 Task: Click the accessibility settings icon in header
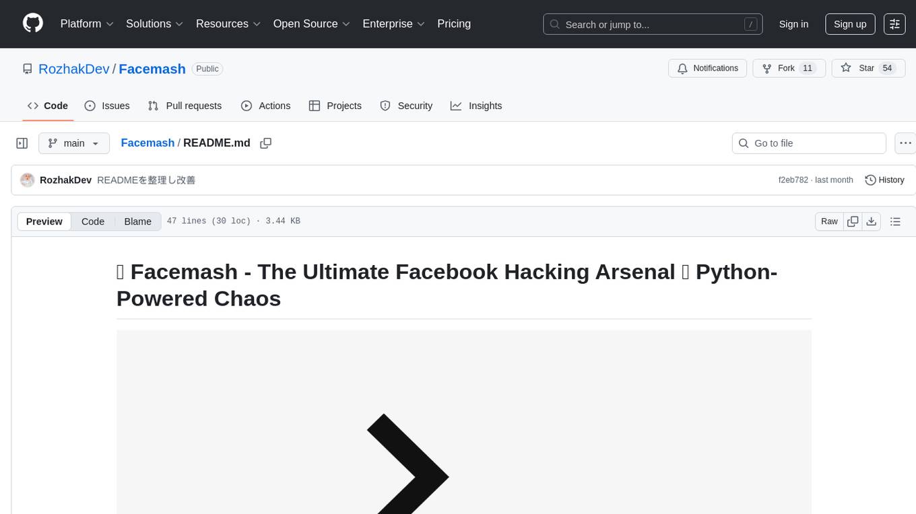coord(894,24)
